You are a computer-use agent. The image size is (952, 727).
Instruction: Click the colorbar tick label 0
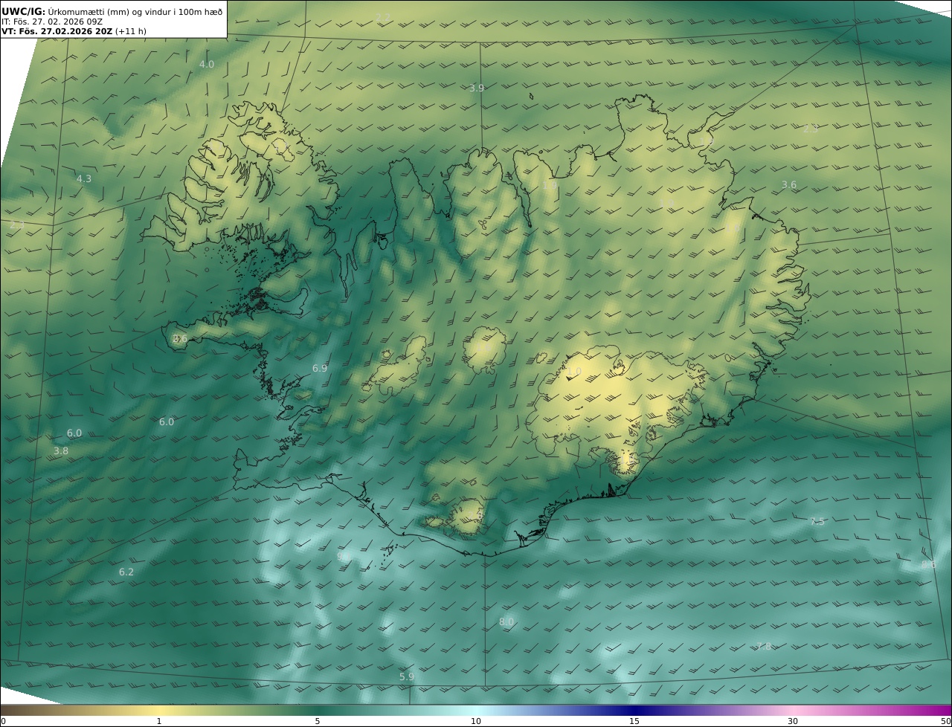3,721
